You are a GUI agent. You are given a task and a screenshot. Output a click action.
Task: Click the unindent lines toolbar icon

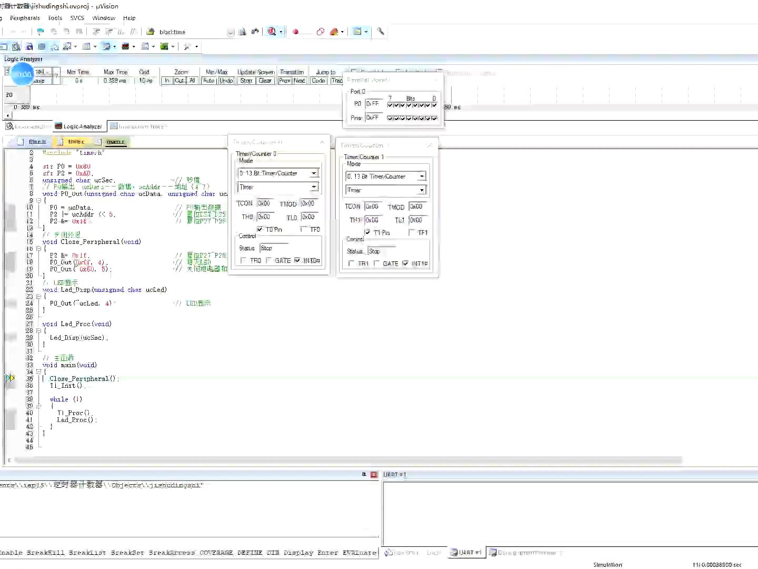click(108, 32)
